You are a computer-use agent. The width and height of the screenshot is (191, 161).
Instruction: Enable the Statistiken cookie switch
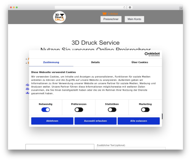[112, 110]
